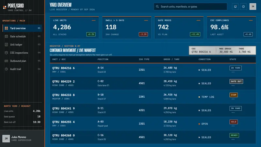Click position A-14 Stack 03
This screenshot has width=261, height=147.
[102, 70]
